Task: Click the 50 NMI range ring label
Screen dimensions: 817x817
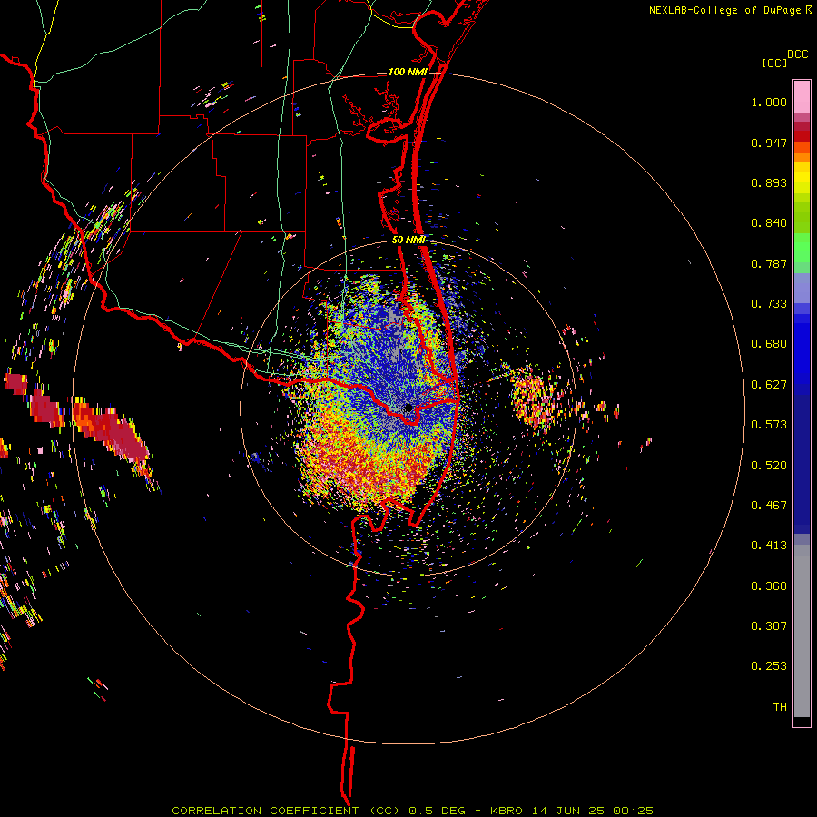Action: [408, 240]
